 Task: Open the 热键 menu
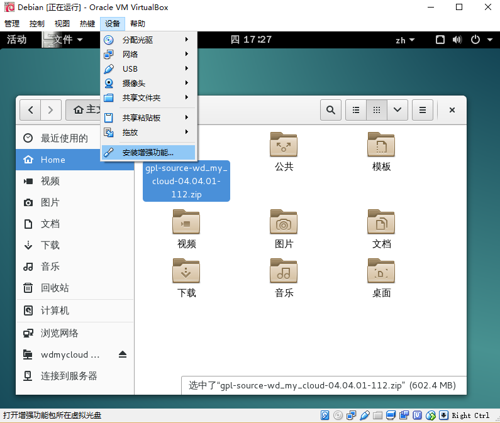(x=87, y=24)
